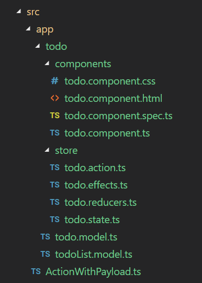Click the yellow TS icon of todo.component.spec.ts
Image resolution: width=202 pixels, height=283 pixels.
pos(54,116)
